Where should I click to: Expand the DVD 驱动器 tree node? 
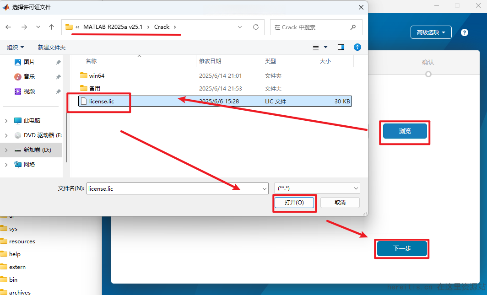click(6, 135)
